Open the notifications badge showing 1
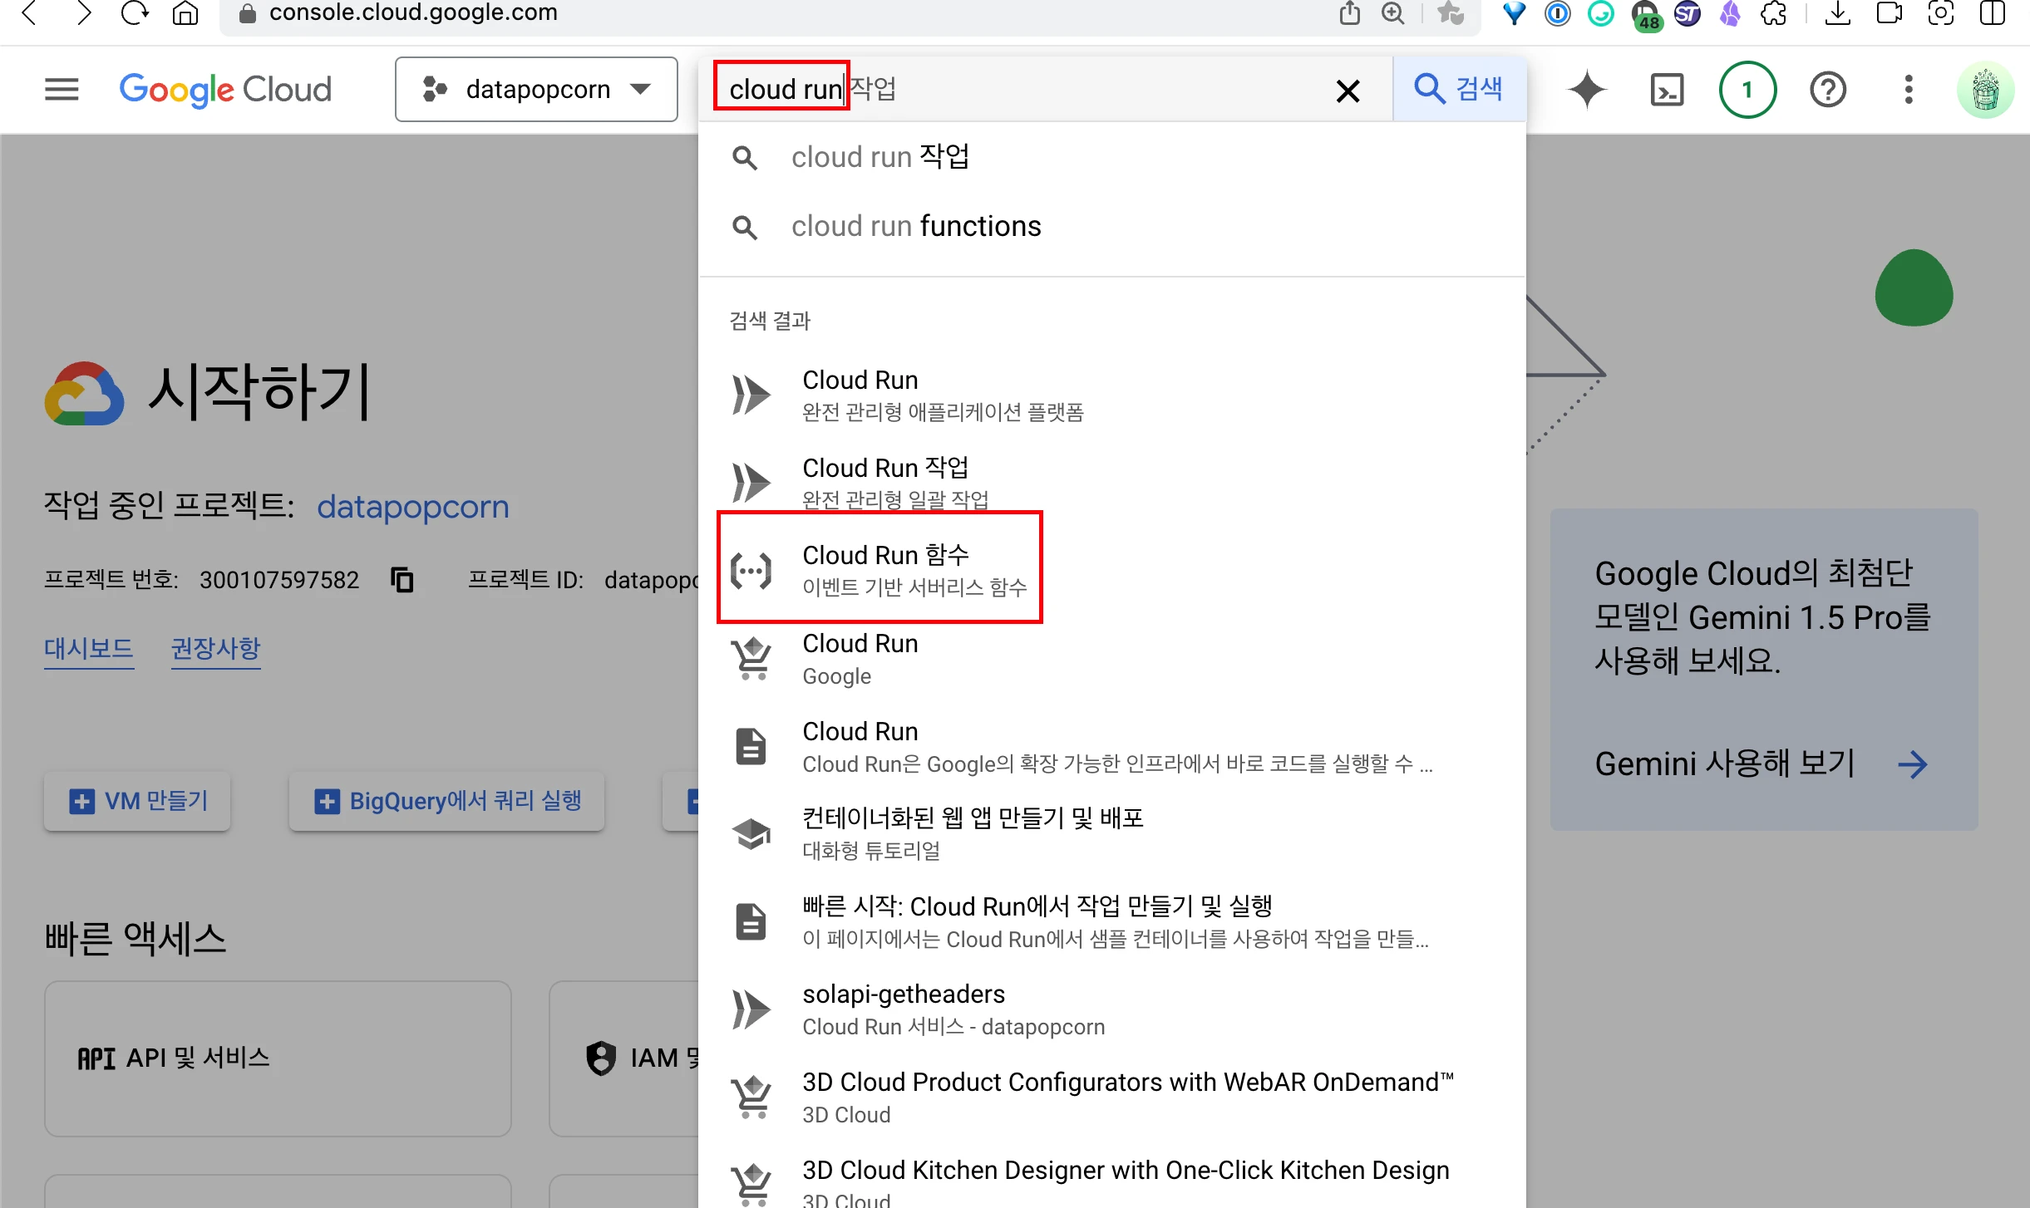The width and height of the screenshot is (2030, 1208). (x=1747, y=90)
